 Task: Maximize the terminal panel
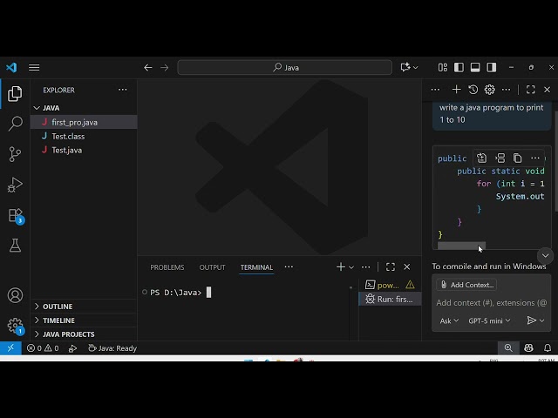click(x=391, y=267)
